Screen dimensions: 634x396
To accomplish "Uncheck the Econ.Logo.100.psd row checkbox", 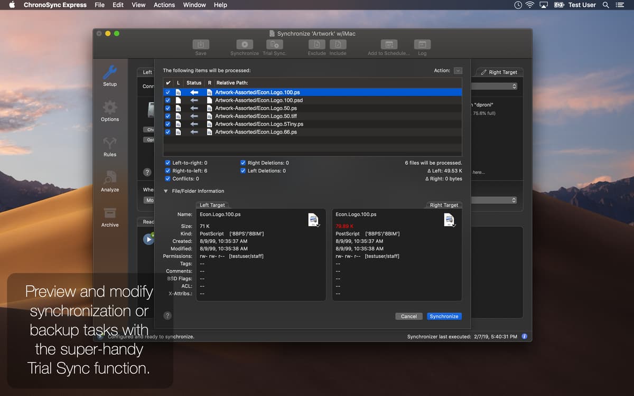I will 167,100.
